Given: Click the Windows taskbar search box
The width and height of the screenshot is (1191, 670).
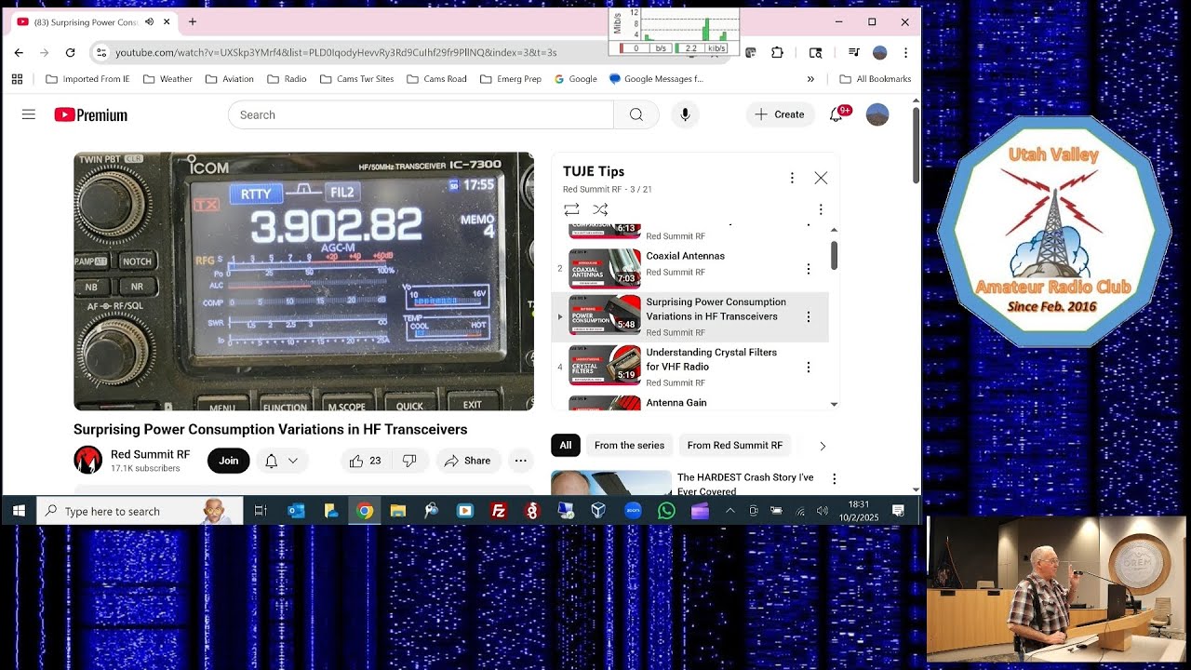Looking at the screenshot, I should [140, 511].
